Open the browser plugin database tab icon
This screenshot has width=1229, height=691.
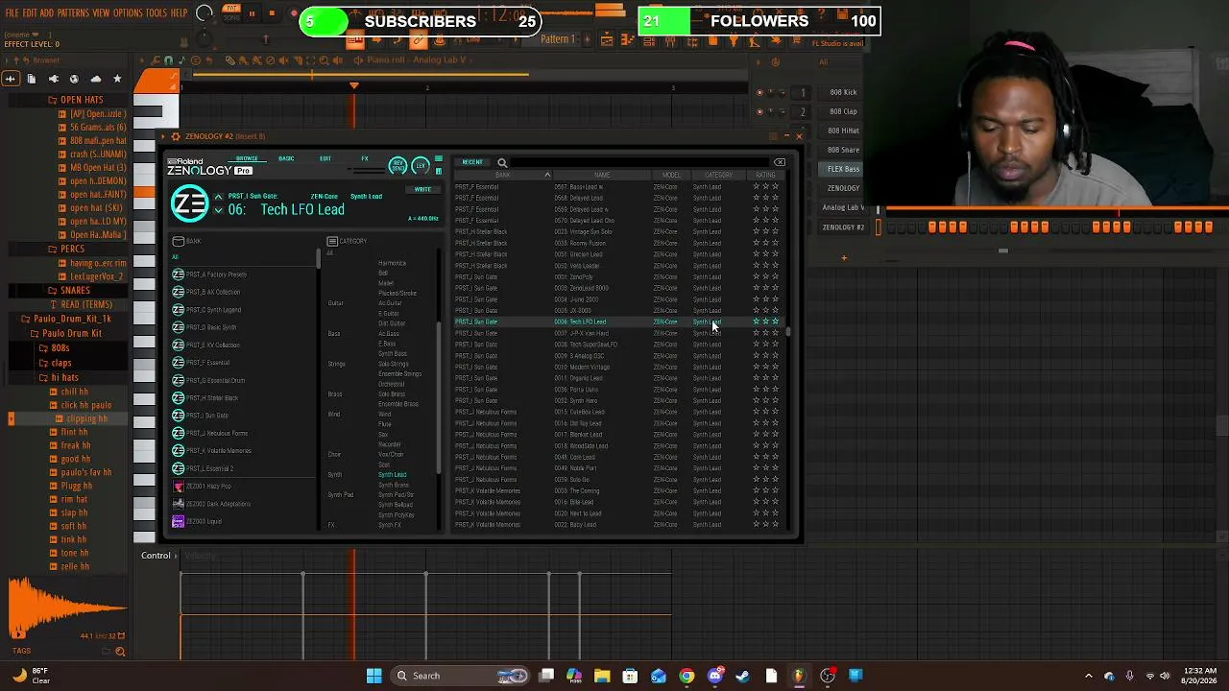coord(54,79)
